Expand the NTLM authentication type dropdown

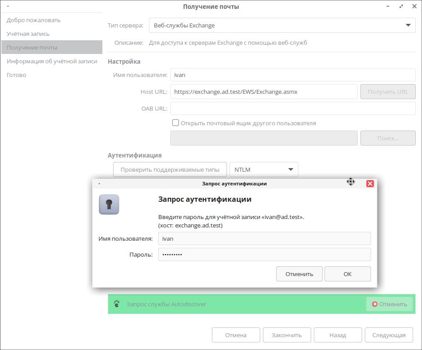pos(264,169)
